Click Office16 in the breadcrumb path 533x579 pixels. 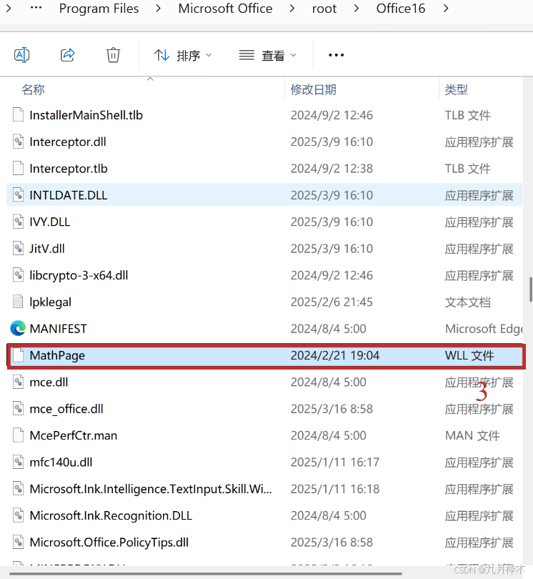[401, 8]
